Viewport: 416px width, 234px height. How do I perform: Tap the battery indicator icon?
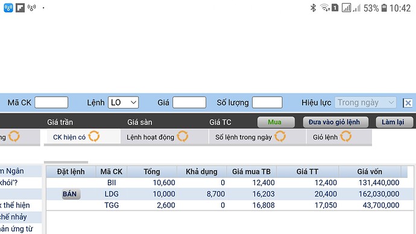point(384,8)
